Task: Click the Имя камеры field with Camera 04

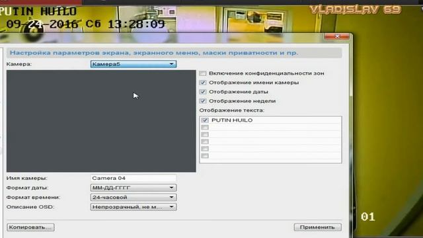Action: 134,178
